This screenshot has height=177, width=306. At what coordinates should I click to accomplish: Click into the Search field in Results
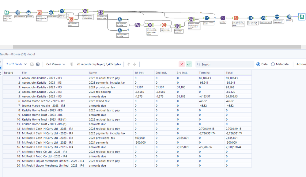pos(225,64)
